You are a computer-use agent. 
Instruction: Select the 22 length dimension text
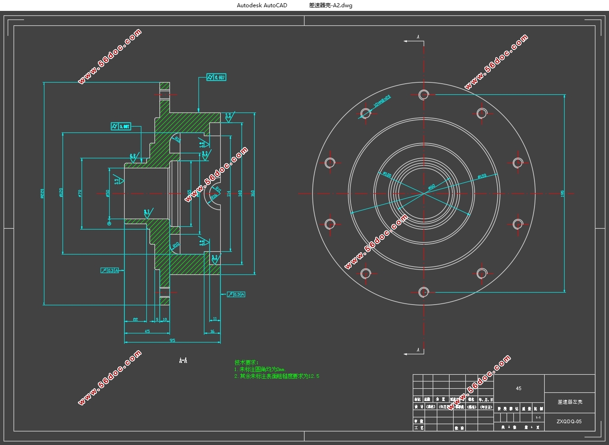tap(135, 319)
